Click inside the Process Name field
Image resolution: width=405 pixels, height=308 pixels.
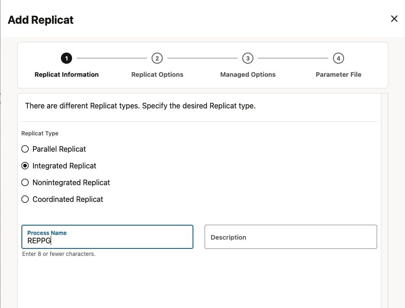(x=107, y=240)
